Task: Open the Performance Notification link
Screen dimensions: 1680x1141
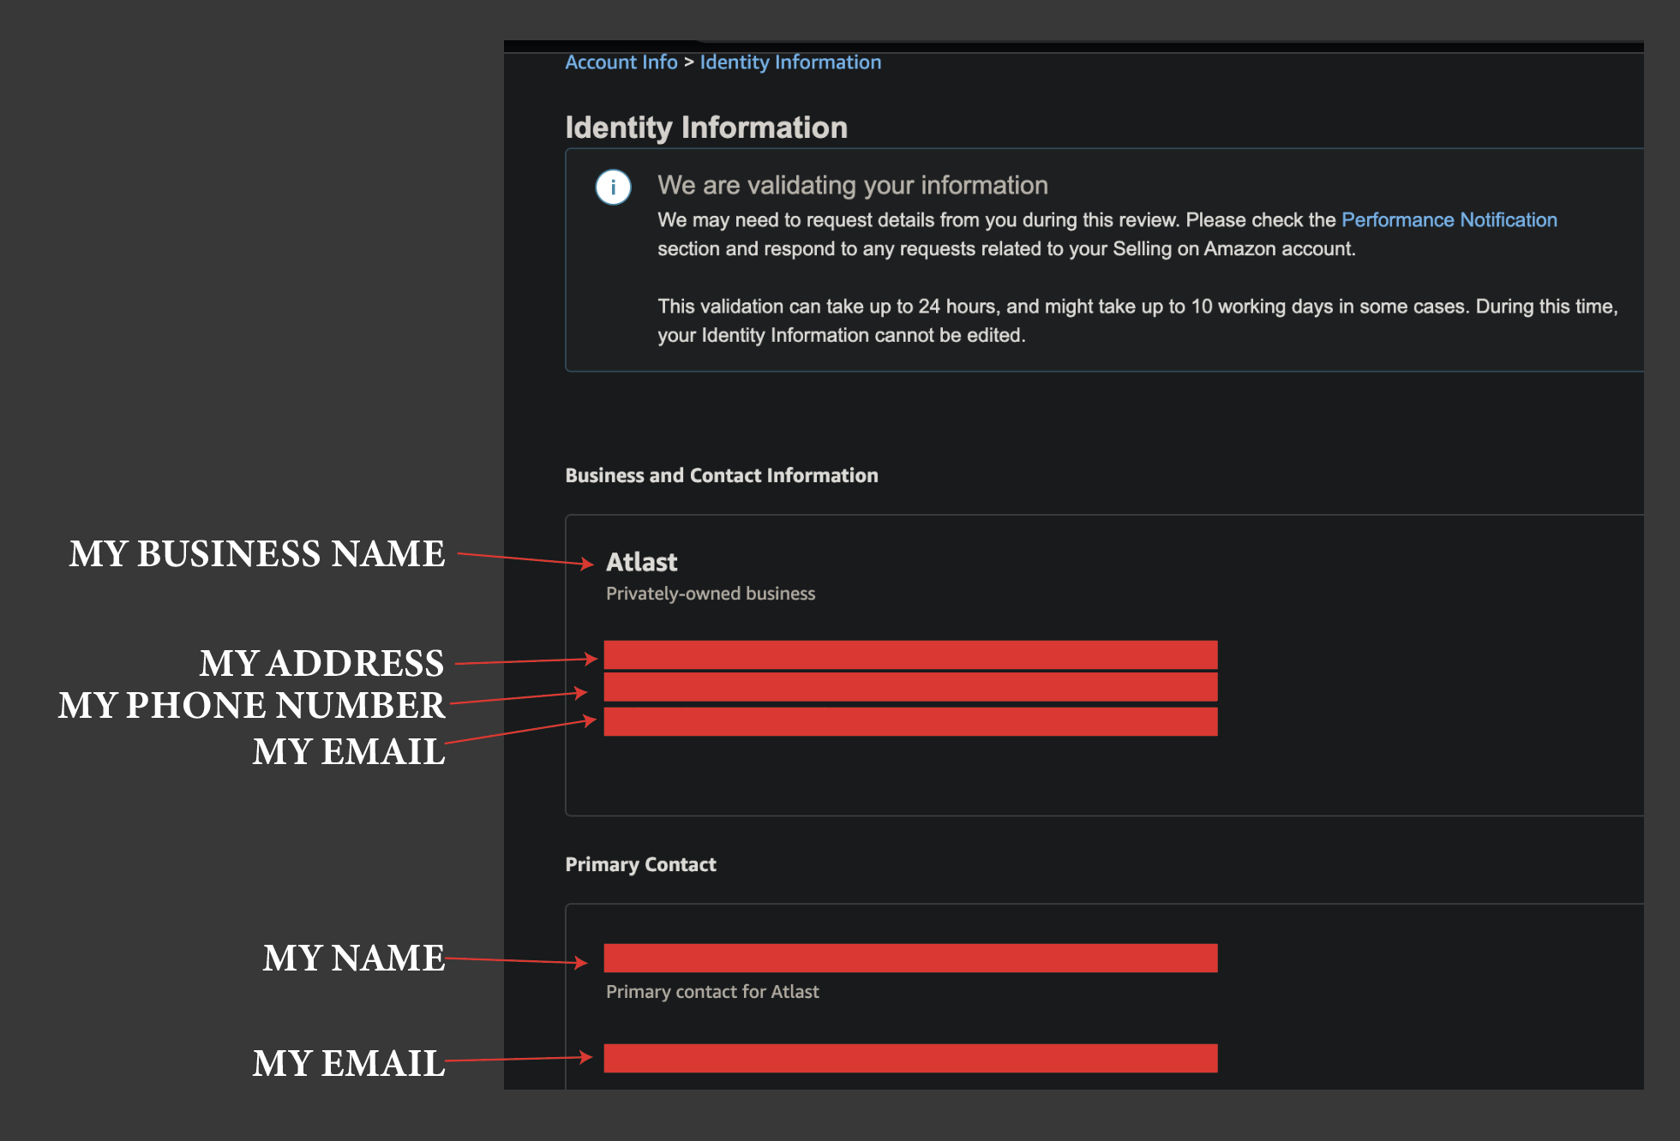Action: [1449, 220]
